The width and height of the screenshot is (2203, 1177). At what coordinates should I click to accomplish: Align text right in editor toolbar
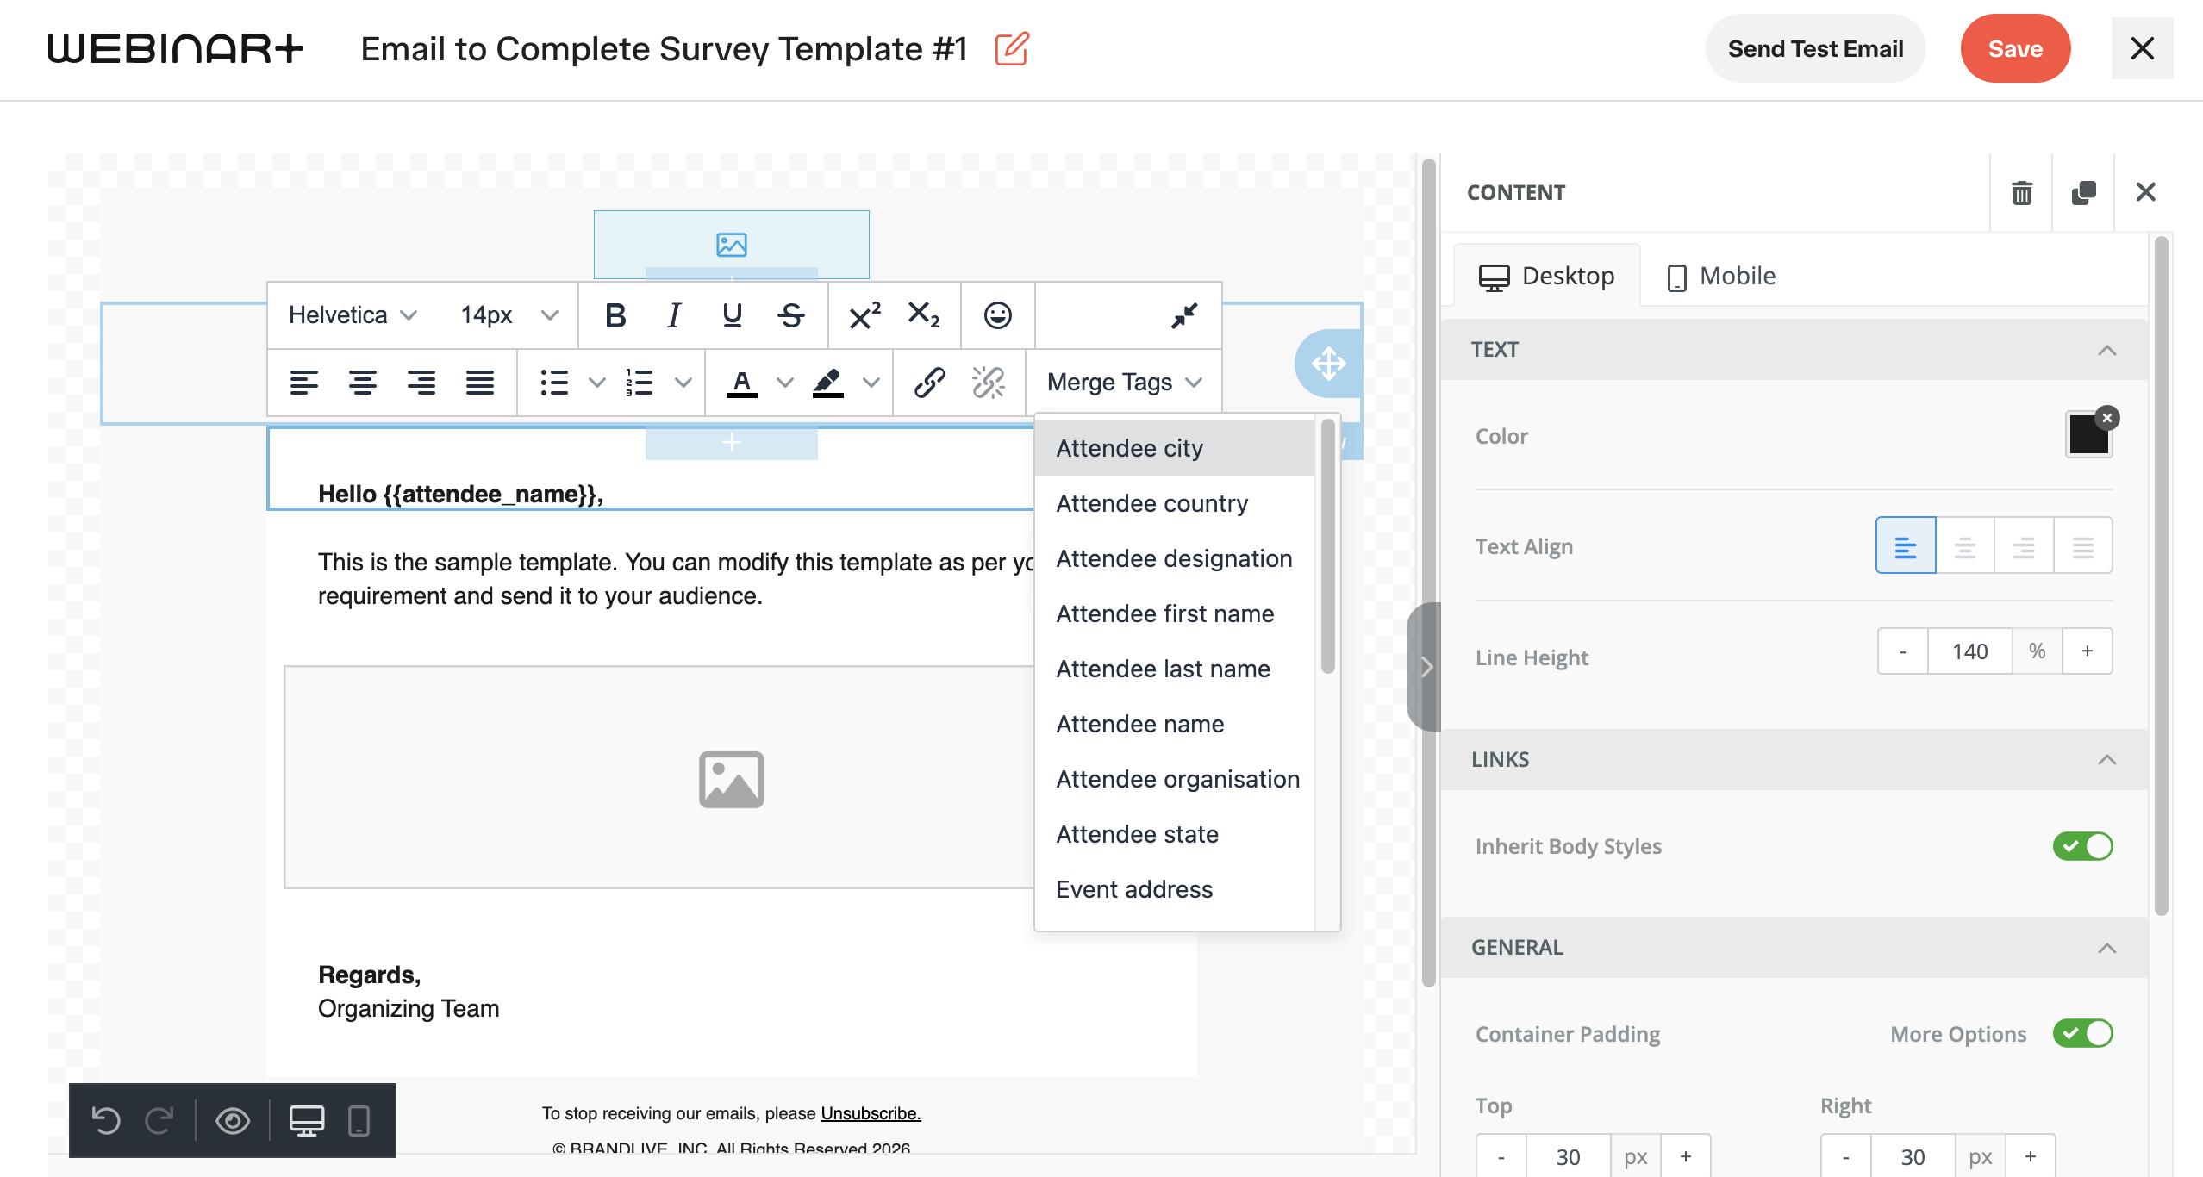click(x=421, y=383)
